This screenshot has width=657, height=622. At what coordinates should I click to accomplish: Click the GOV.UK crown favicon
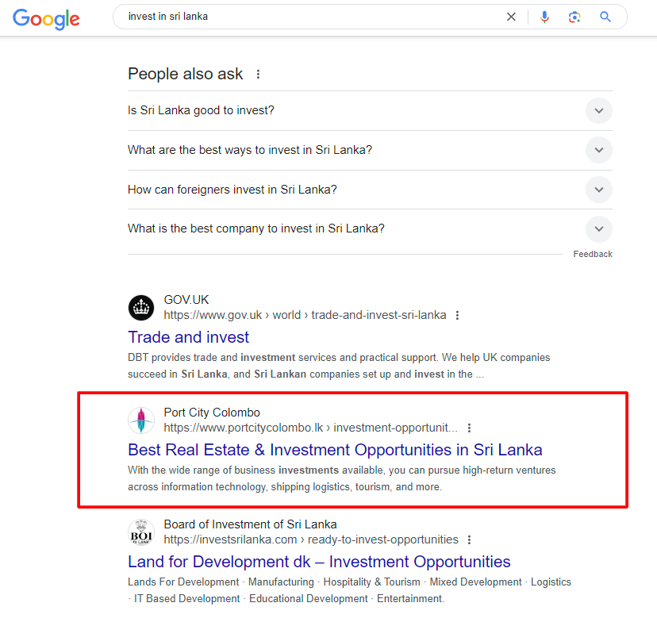(x=141, y=307)
